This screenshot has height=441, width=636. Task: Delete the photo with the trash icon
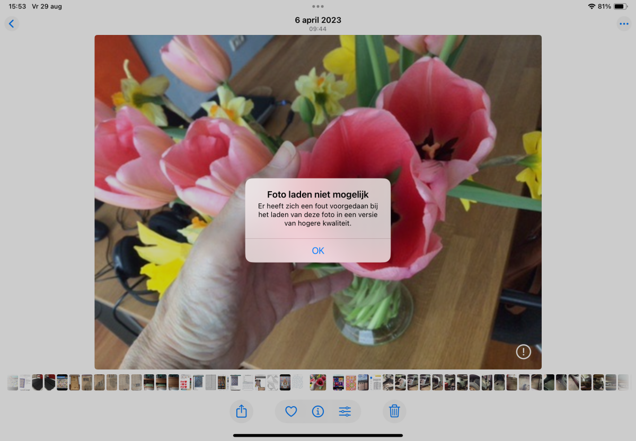(394, 411)
